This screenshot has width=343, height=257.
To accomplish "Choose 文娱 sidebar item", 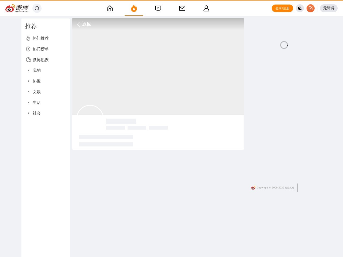I will [37, 92].
